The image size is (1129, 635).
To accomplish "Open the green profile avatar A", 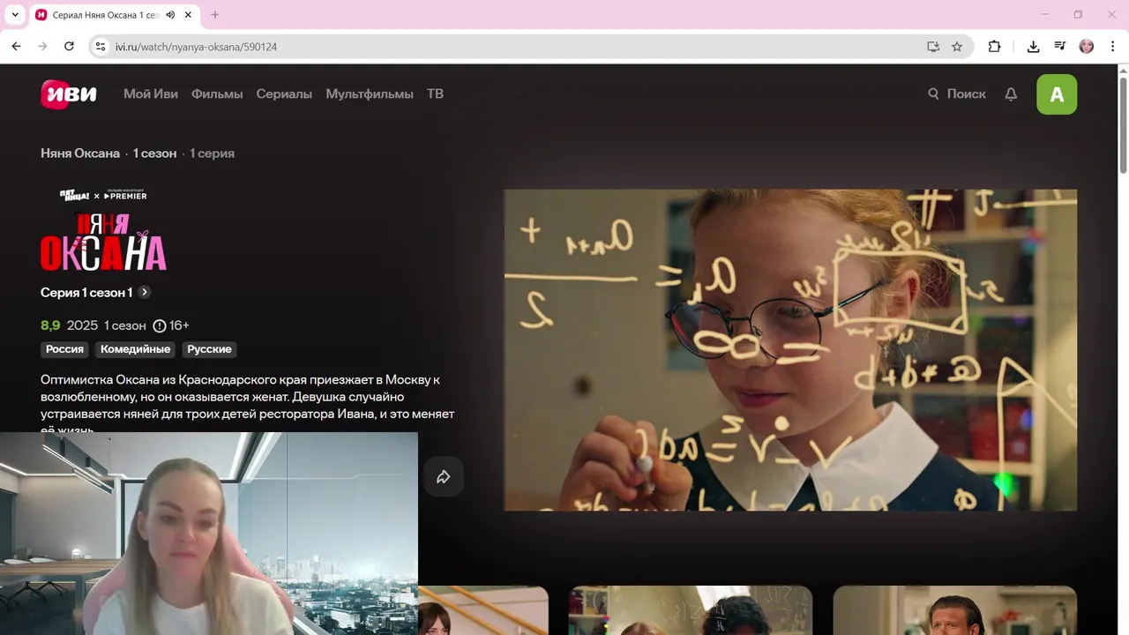I will [1057, 94].
